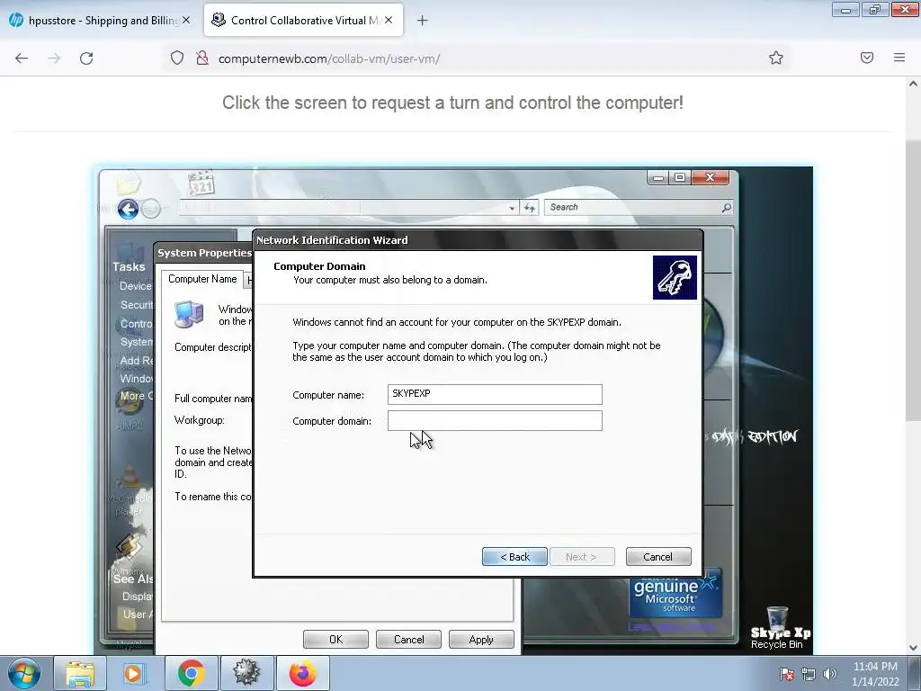The image size is (921, 691).
Task: Launch the media player taskbar icon
Action: (133, 673)
